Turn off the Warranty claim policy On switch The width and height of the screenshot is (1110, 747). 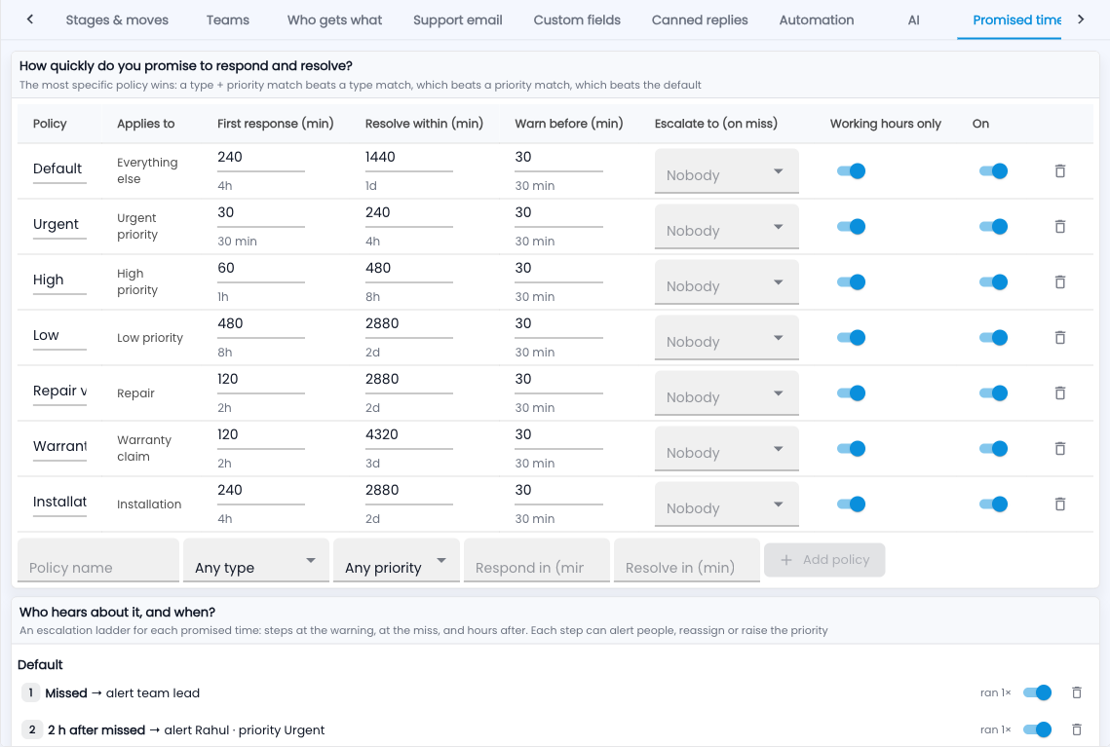993,448
